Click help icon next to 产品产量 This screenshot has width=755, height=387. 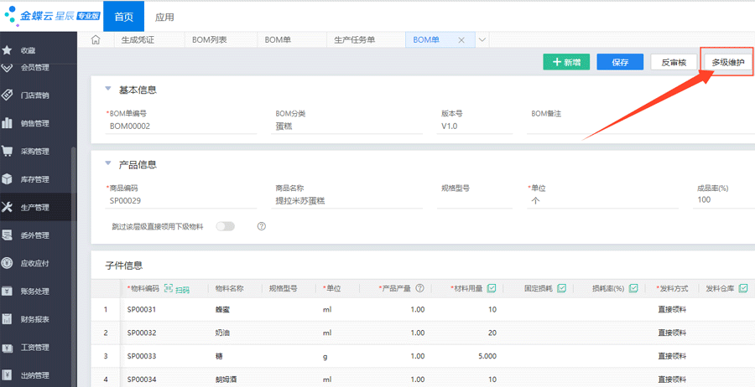point(420,288)
